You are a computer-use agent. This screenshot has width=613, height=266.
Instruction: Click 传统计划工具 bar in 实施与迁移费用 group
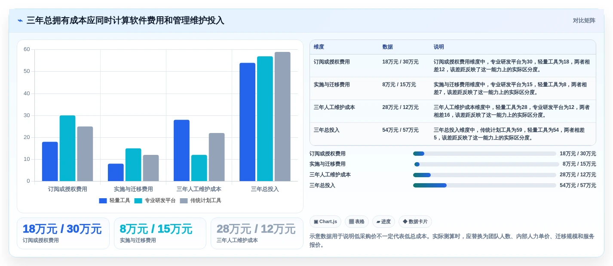tap(151, 168)
